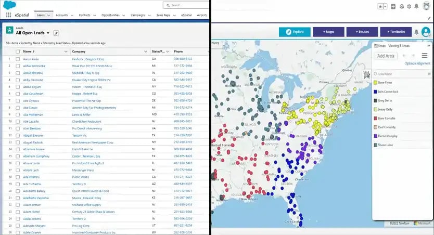Select the Shane Lalor area row
The image size is (434, 235).
click(x=402, y=145)
